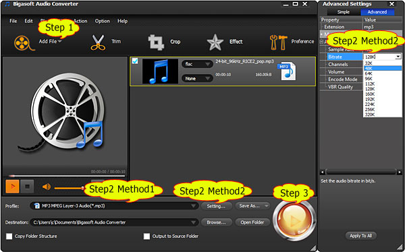Open the Option menu
The height and width of the screenshot is (252, 405).
[x=103, y=21]
